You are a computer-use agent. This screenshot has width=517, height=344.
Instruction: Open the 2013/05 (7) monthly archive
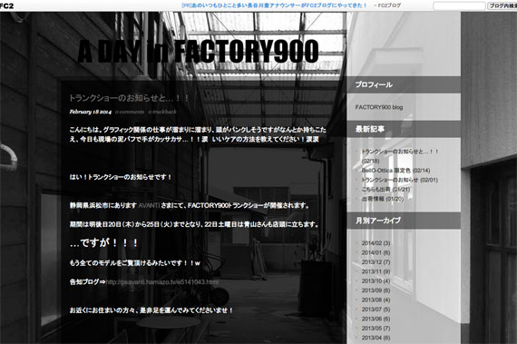[x=376, y=329]
